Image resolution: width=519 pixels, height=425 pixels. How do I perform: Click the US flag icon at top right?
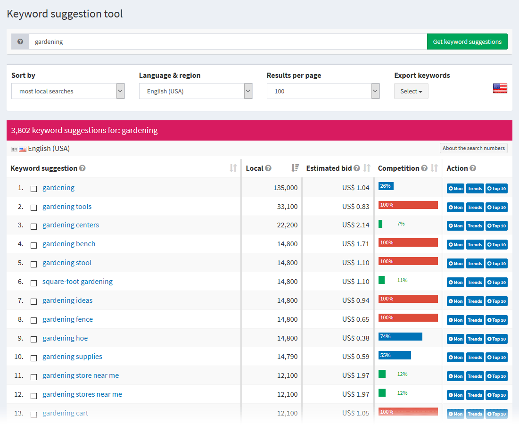click(x=500, y=88)
